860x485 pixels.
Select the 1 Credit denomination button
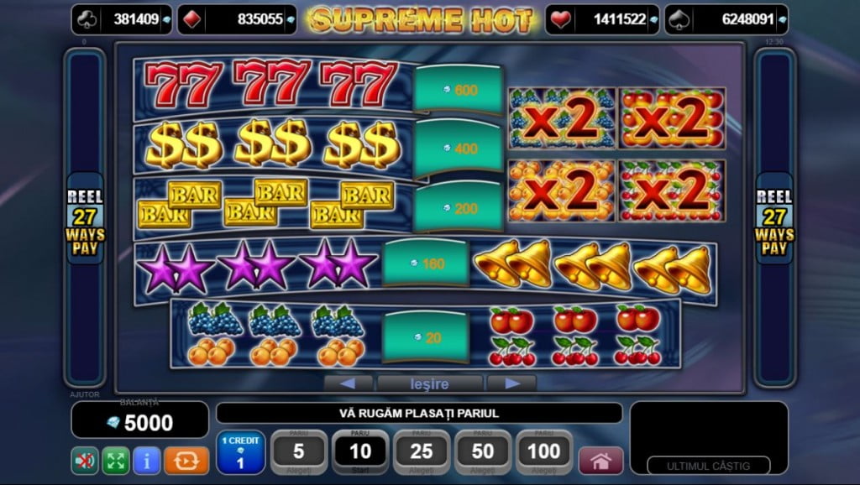pyautogui.click(x=241, y=452)
